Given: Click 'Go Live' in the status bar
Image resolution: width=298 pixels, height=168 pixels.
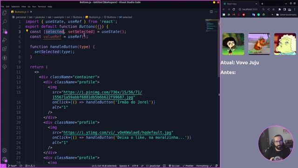Looking at the screenshot, I should pos(174,166).
